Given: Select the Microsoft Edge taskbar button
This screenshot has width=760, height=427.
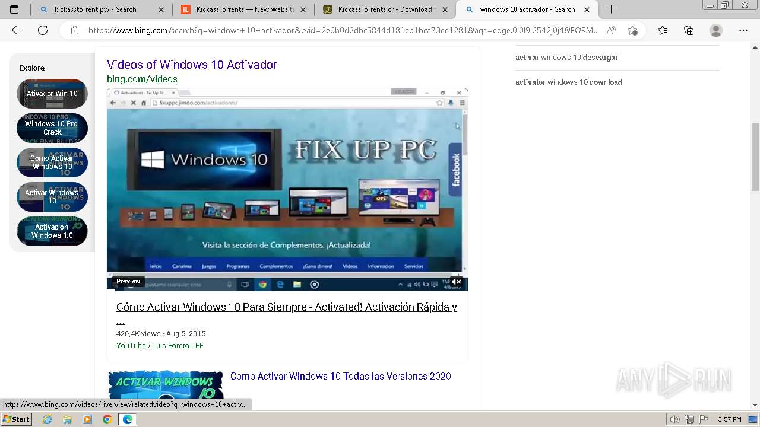Looking at the screenshot, I should [x=128, y=419].
